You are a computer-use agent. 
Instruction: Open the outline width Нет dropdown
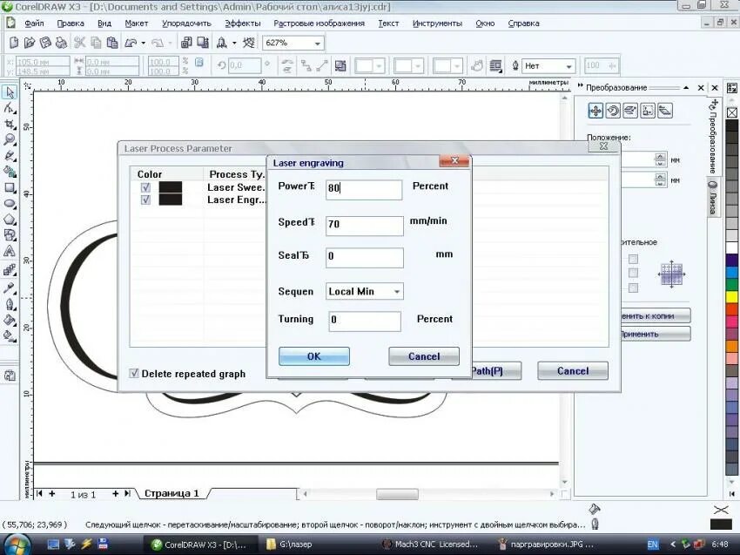tap(569, 66)
